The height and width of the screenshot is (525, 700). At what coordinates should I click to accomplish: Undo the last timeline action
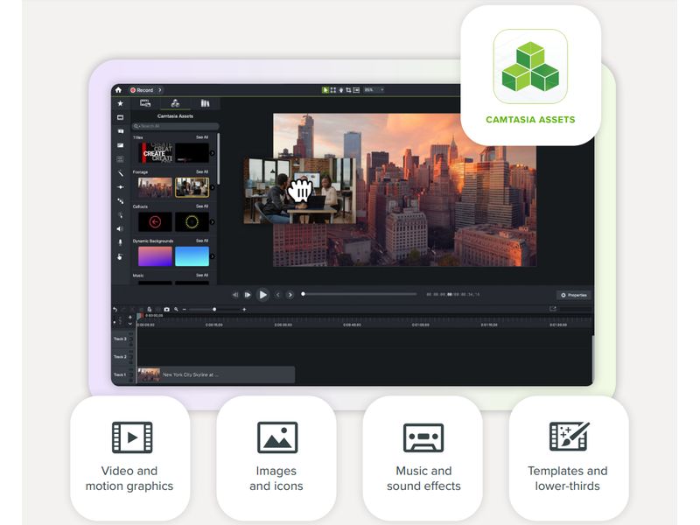(x=115, y=310)
